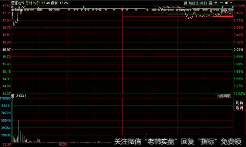Click the 16.78 price axis label

[7, 27]
